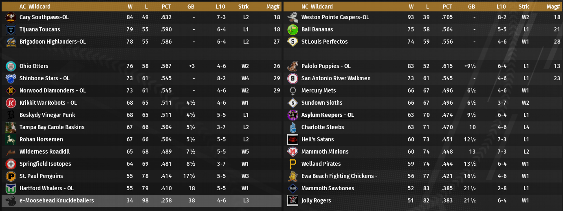Open the Asylum Keepers - OL team link
The height and width of the screenshot is (211, 563).
click(x=327, y=115)
